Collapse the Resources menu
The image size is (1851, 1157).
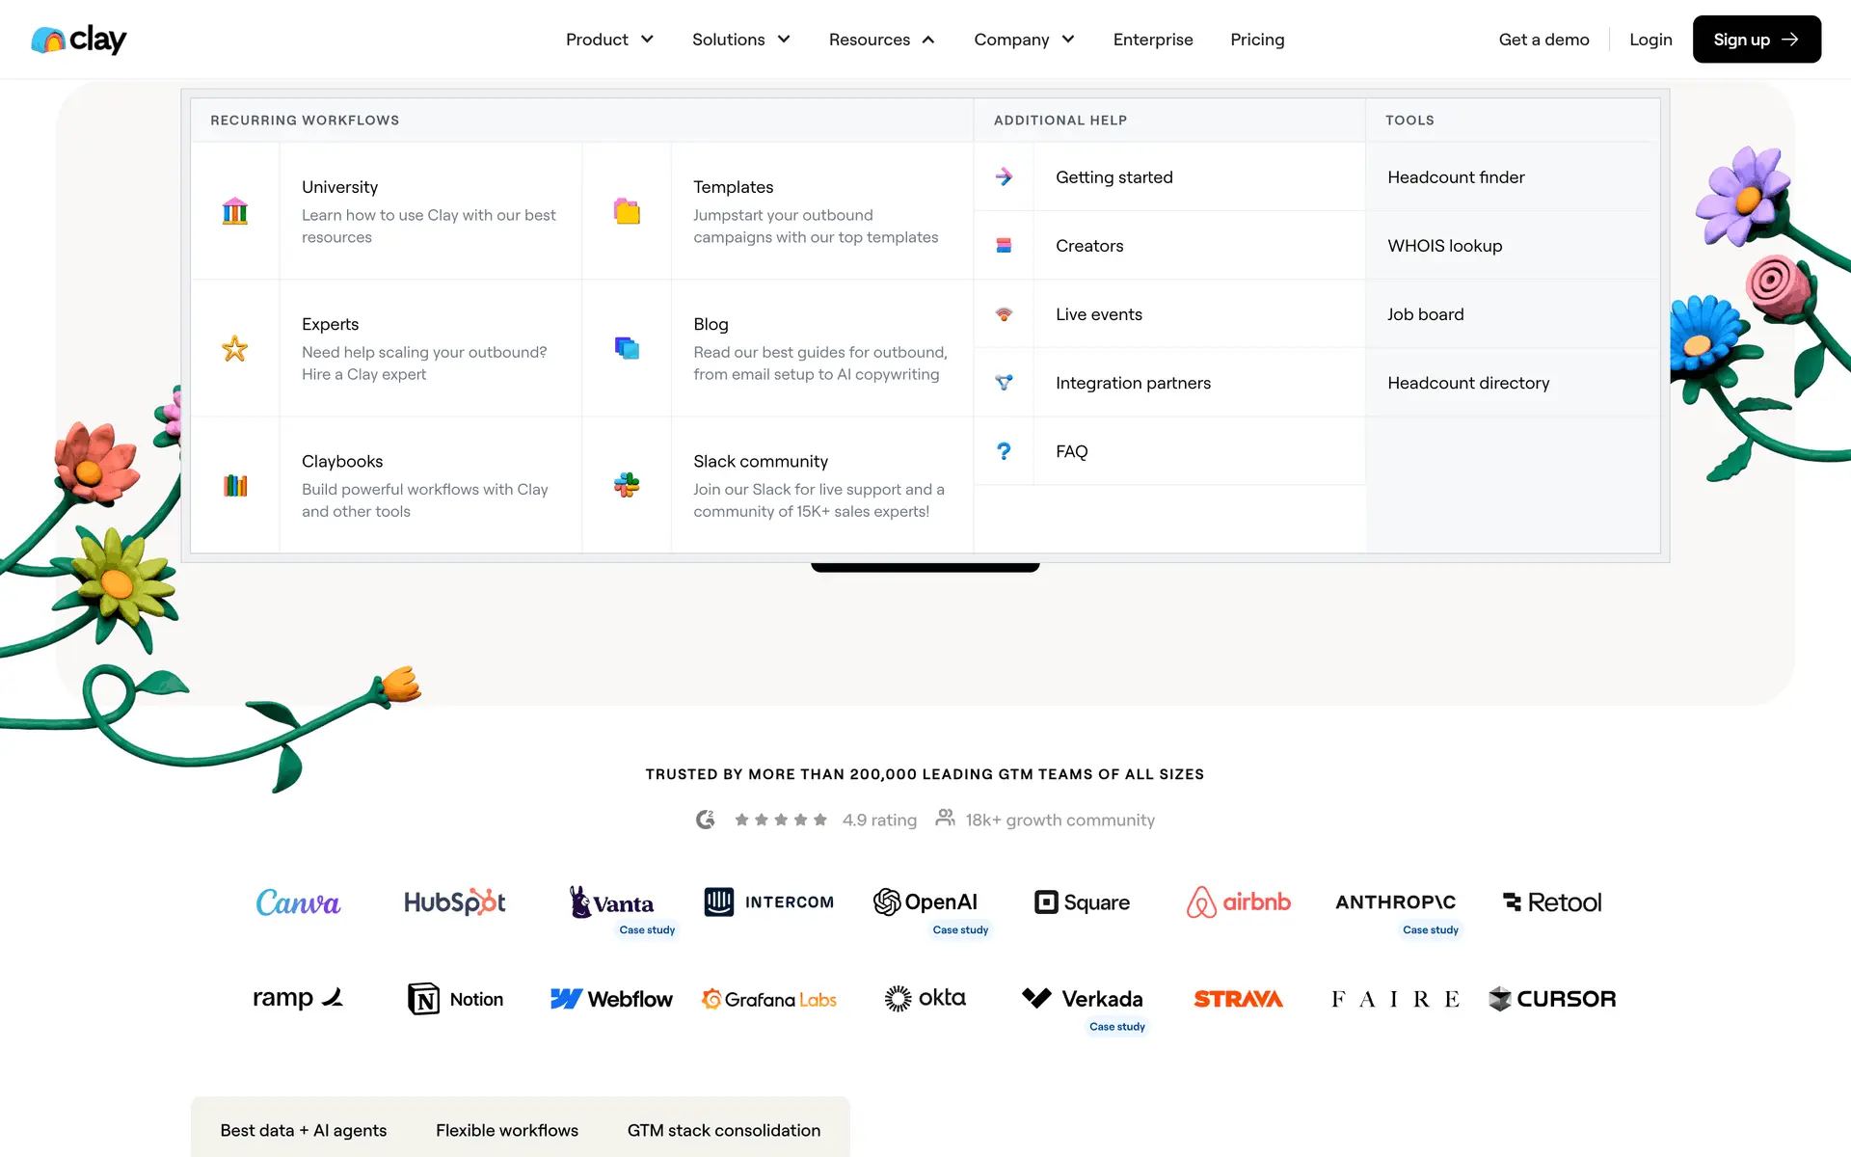[881, 40]
